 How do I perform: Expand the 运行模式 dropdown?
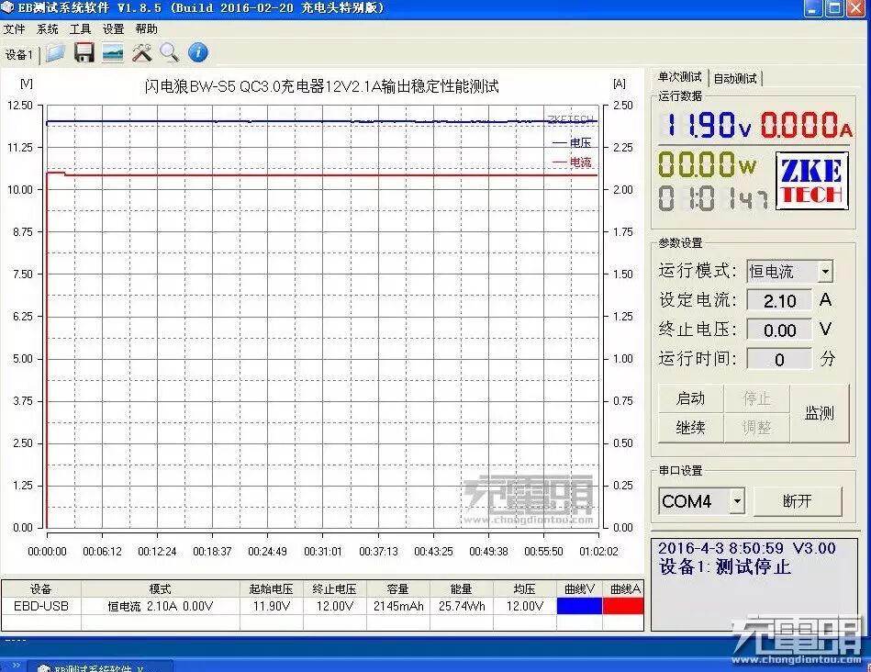tap(825, 271)
